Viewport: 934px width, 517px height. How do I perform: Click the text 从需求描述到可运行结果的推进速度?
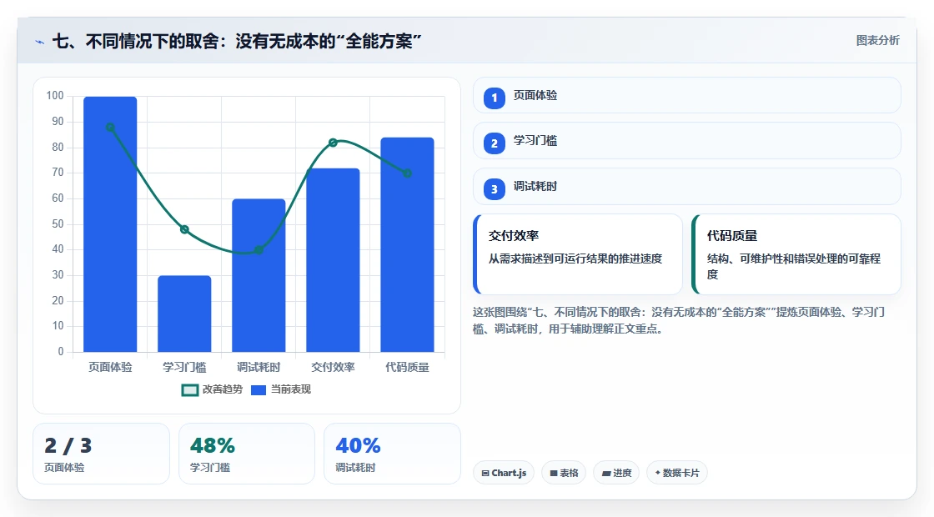click(575, 258)
